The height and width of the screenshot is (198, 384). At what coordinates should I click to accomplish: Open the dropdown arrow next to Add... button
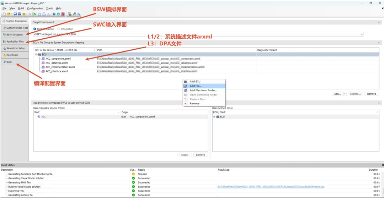click(345, 94)
